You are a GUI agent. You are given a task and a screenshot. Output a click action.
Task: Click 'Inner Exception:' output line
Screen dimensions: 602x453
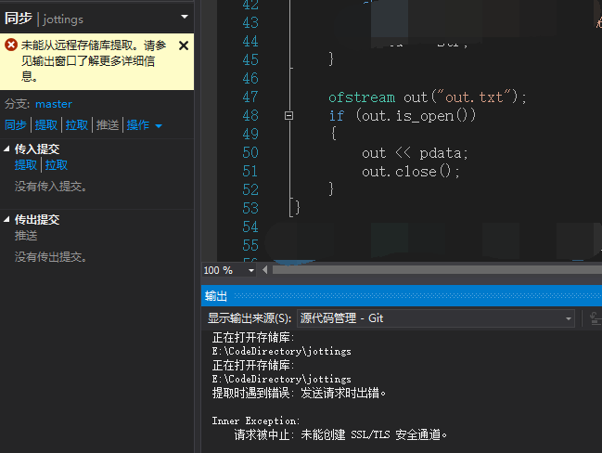(256, 421)
